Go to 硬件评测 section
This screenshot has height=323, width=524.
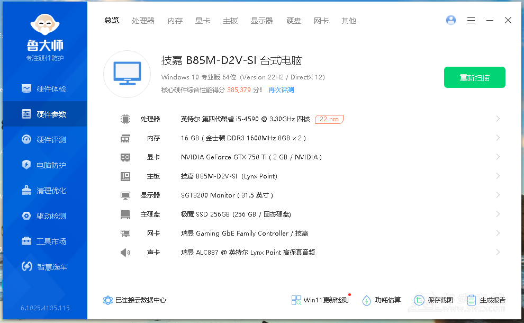coord(45,139)
